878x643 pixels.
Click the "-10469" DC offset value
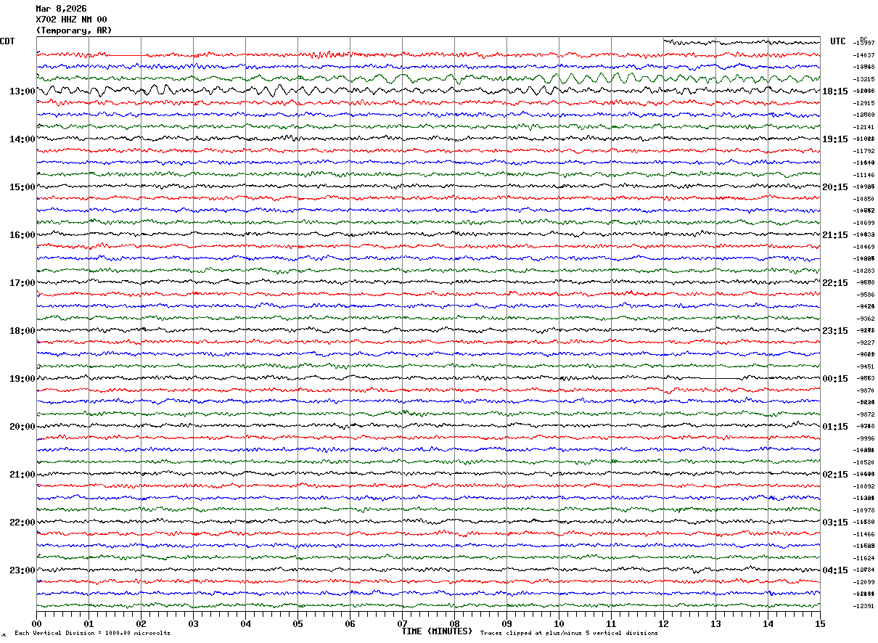[863, 247]
